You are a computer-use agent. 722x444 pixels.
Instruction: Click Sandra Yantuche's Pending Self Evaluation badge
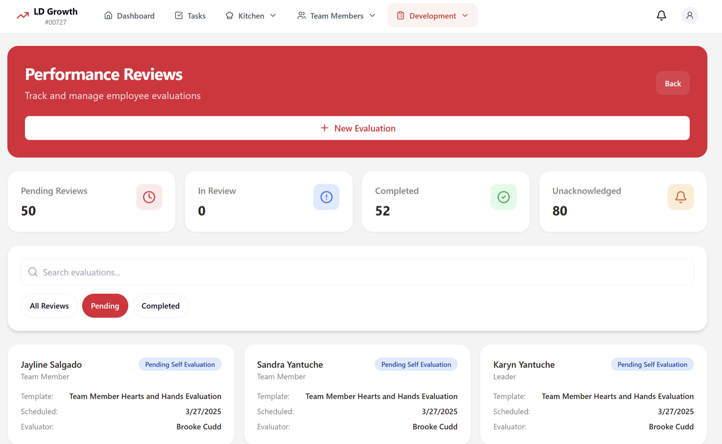416,364
